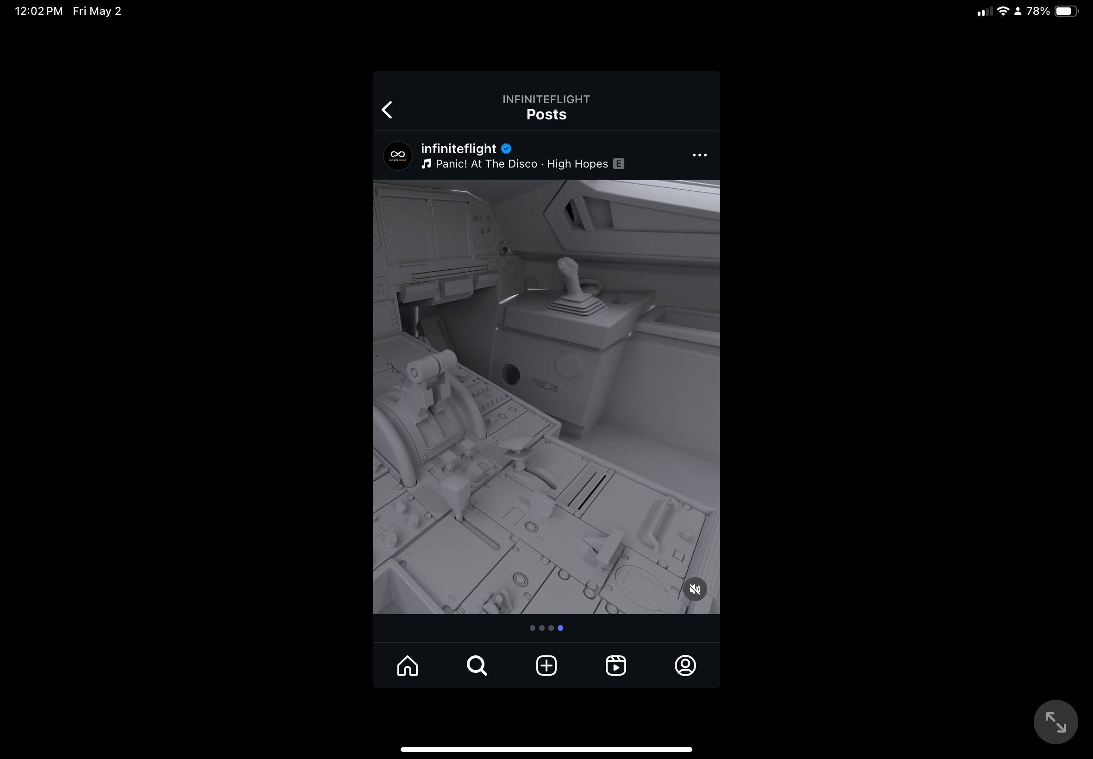Open your Profile tab
This screenshot has height=759, width=1093.
(685, 666)
